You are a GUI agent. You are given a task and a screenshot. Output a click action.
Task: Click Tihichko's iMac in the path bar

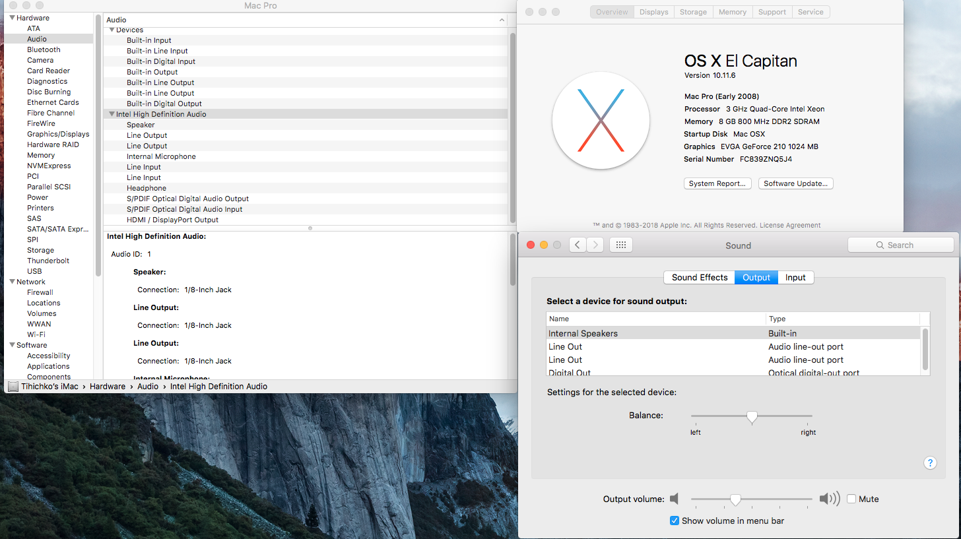(51, 387)
